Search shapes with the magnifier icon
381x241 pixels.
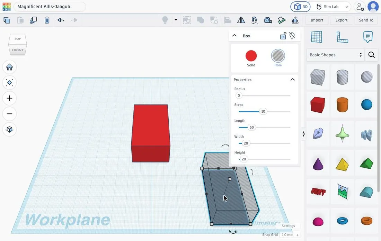point(372,55)
